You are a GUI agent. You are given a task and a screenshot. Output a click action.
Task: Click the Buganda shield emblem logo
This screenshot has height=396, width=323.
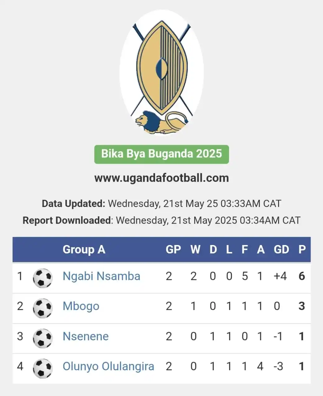[x=161, y=74]
